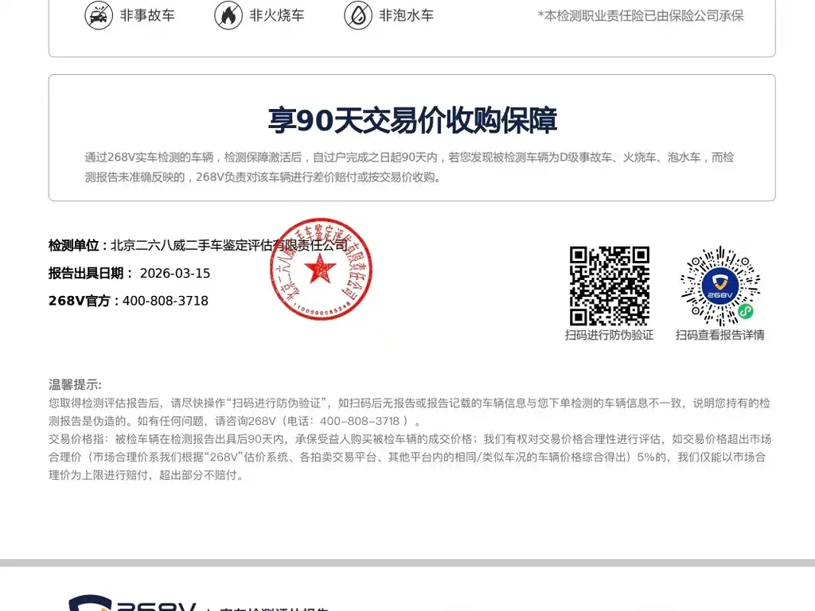Click the 非事故车 label text
The height and width of the screenshot is (611, 815).
pos(147,16)
